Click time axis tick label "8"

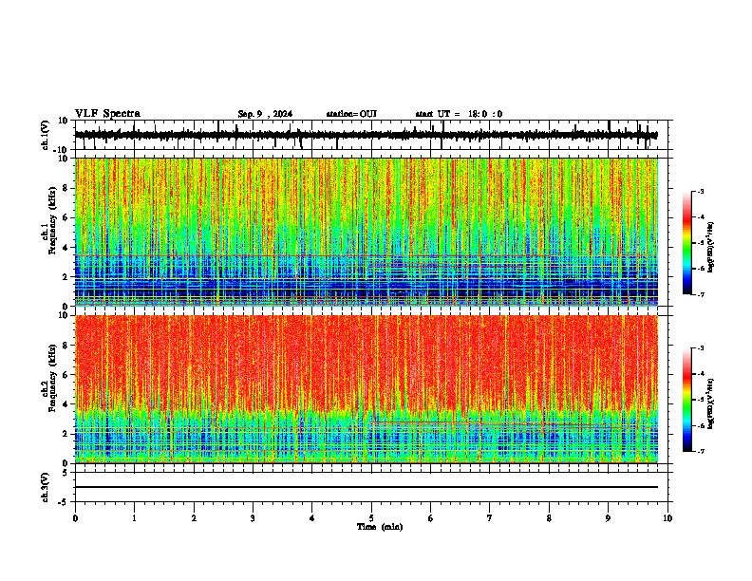click(549, 518)
